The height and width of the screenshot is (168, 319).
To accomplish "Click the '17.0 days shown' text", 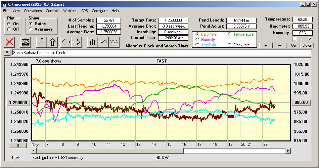I will pos(47,61).
